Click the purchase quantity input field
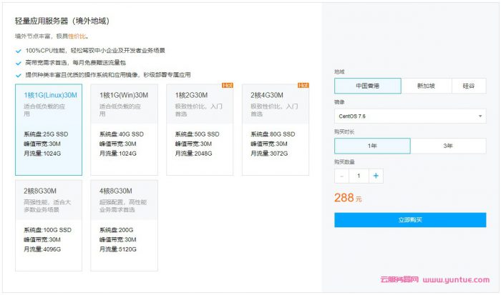 click(359, 175)
